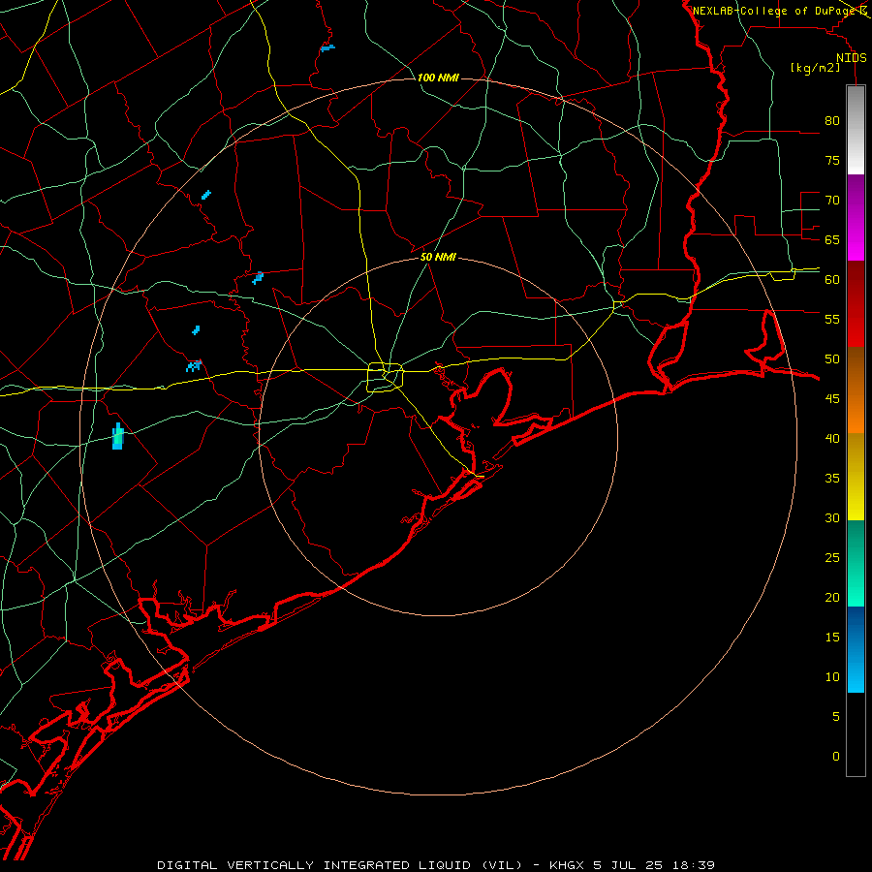
Task: Select the '80' value on the color scale
Action: pos(832,121)
